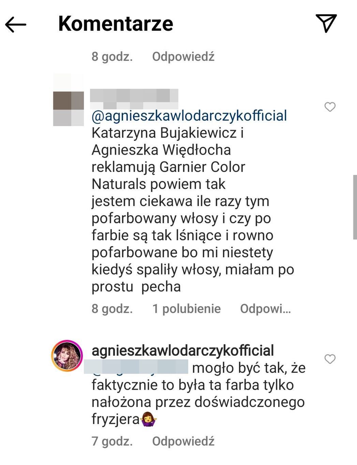Open the @agnieszkawlodarczykofficial mention link
The width and height of the screenshot is (357, 465).
[189, 115]
